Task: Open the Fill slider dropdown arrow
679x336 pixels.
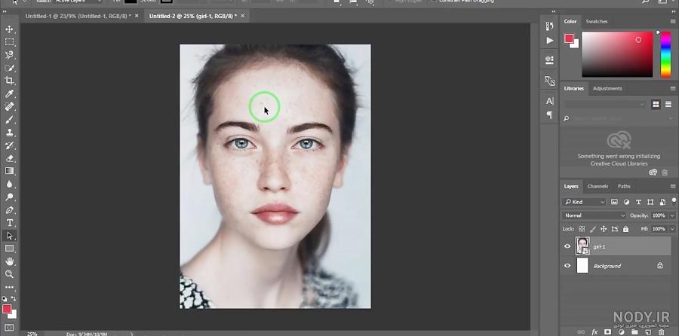Action: click(672, 229)
